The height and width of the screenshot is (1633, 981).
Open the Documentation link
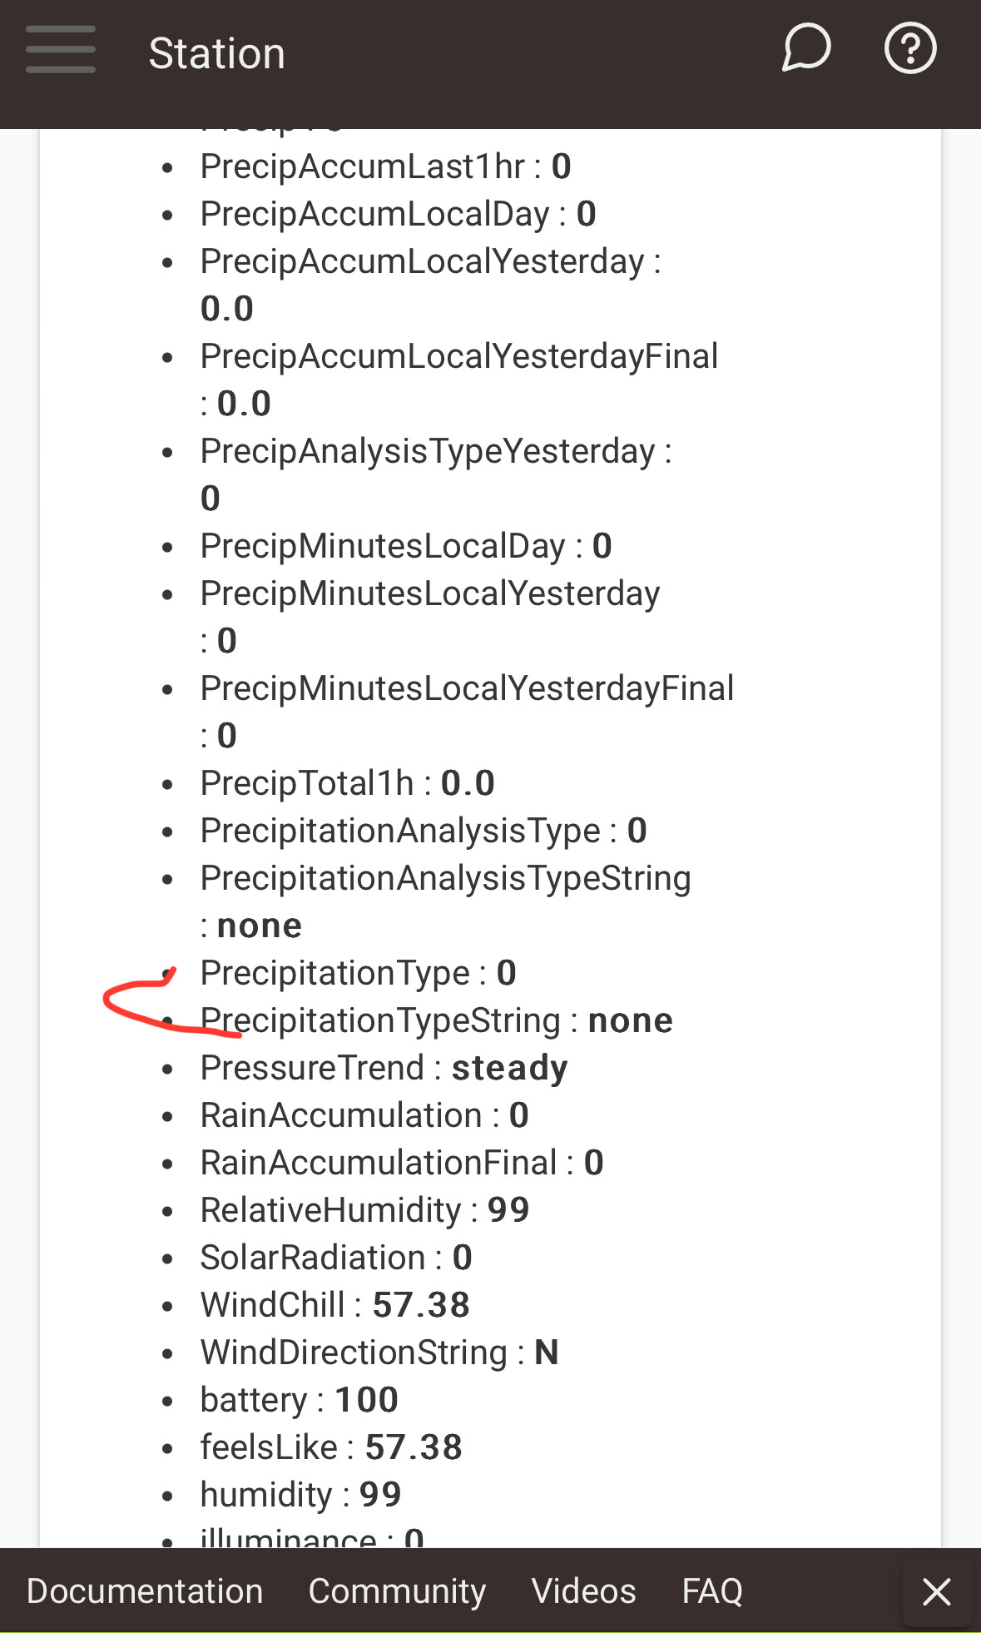click(x=145, y=1591)
